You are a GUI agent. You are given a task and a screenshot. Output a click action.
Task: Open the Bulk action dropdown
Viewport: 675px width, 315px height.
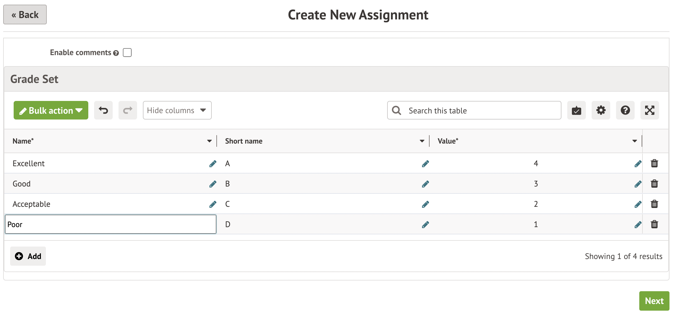tap(51, 110)
